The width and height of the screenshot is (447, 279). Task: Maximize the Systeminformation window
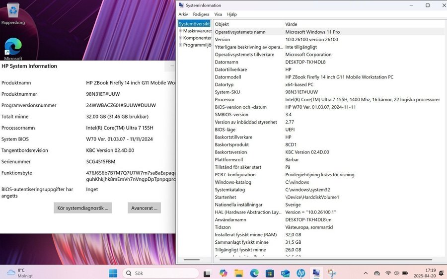[x=428, y=5]
